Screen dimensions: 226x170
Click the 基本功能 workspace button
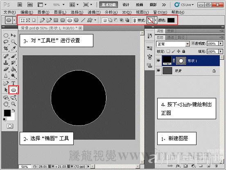tap(108, 5)
